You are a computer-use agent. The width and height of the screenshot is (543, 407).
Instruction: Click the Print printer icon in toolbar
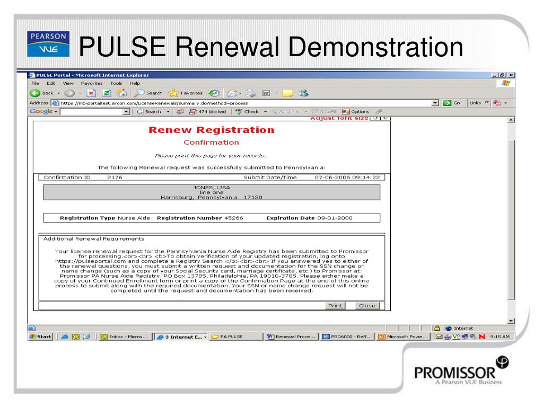point(251,93)
